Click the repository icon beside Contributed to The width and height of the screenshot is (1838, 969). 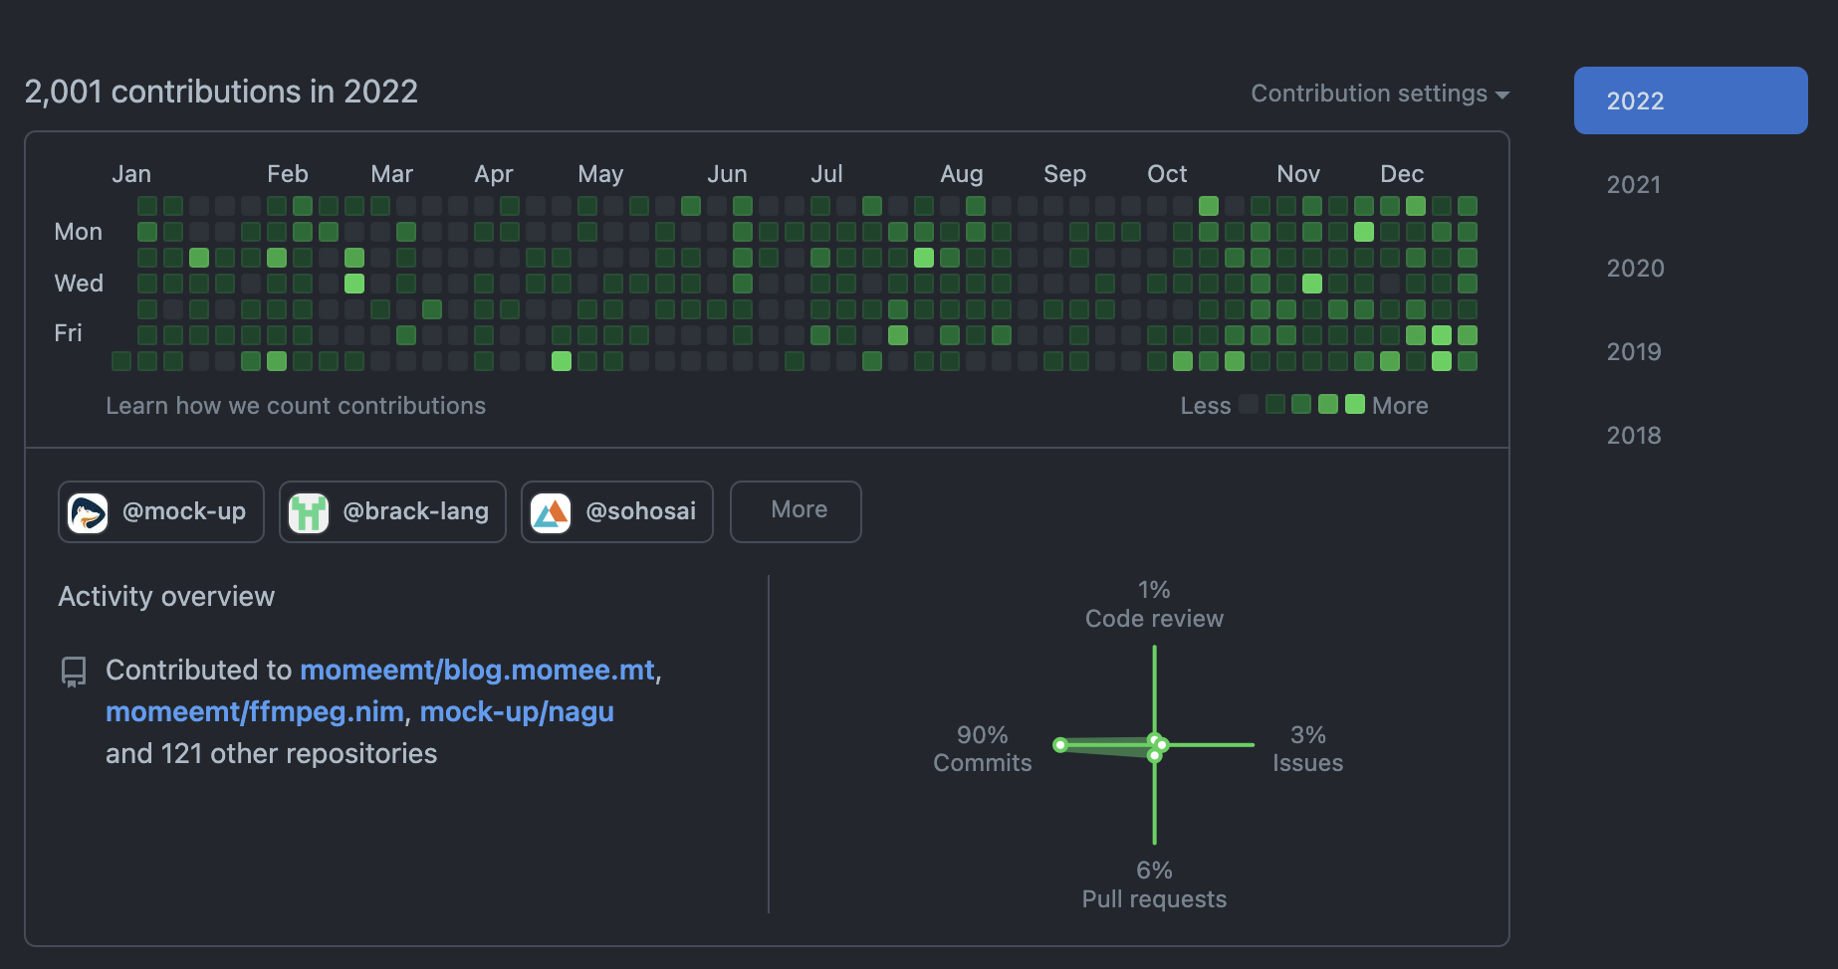point(74,672)
